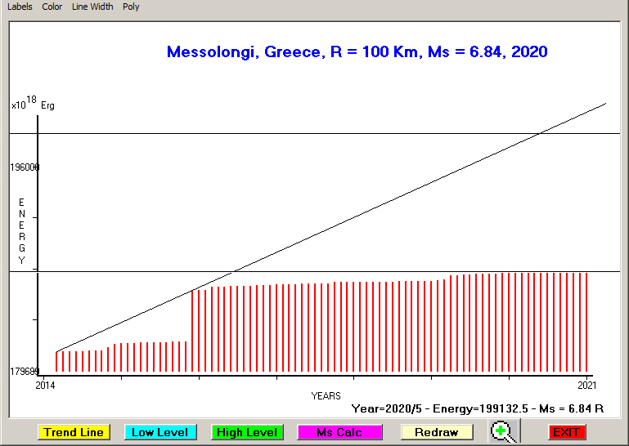Screen dimensions: 629x446
Task: Click the 196000 y-axis value
Action: 25,167
